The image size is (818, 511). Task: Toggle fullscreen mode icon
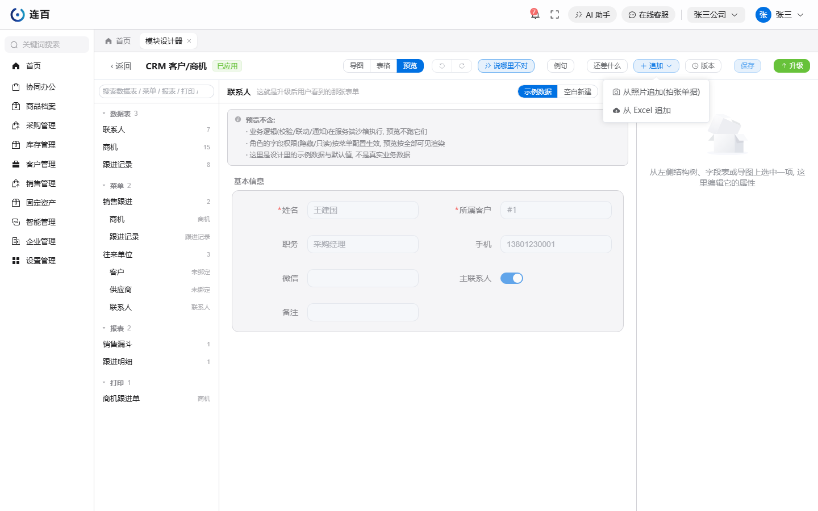[x=555, y=15]
